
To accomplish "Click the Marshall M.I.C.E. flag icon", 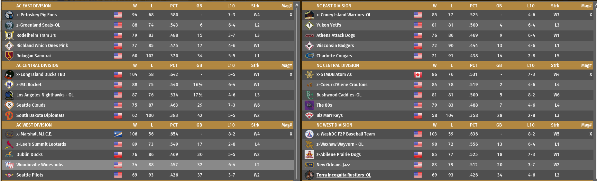I will point(118,134).
